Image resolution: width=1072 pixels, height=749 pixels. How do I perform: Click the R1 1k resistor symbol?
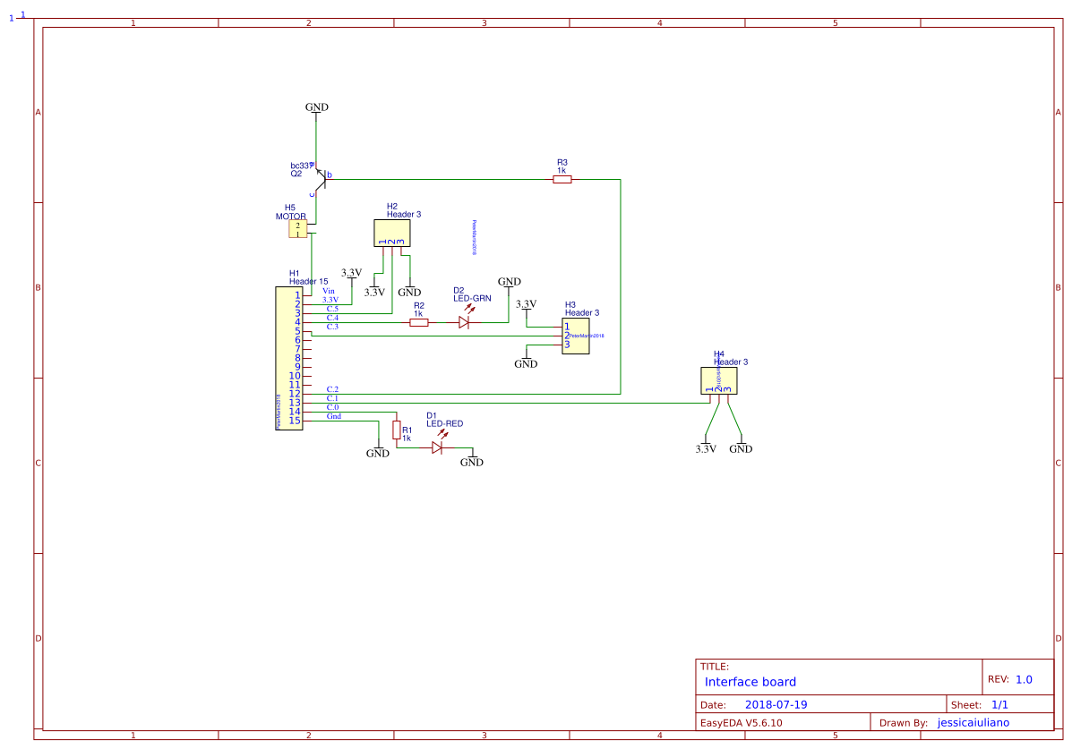pos(396,430)
